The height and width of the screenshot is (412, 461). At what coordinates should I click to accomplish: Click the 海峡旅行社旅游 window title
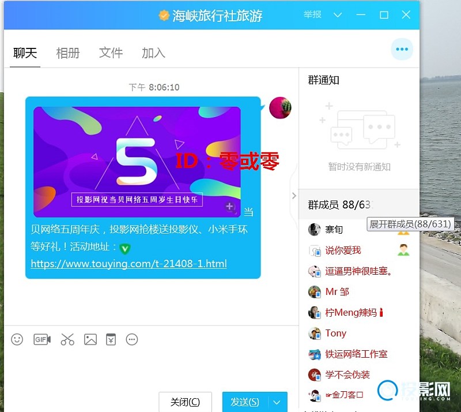tap(217, 16)
